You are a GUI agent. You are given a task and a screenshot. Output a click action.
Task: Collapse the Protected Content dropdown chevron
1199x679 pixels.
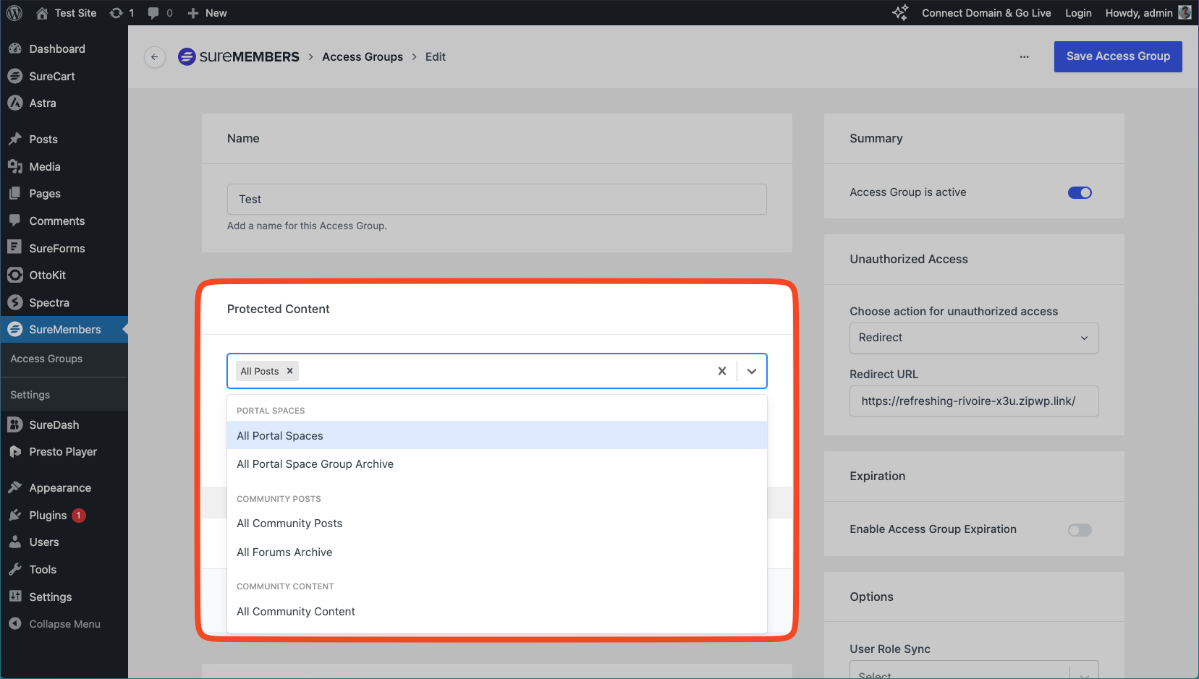click(x=752, y=371)
